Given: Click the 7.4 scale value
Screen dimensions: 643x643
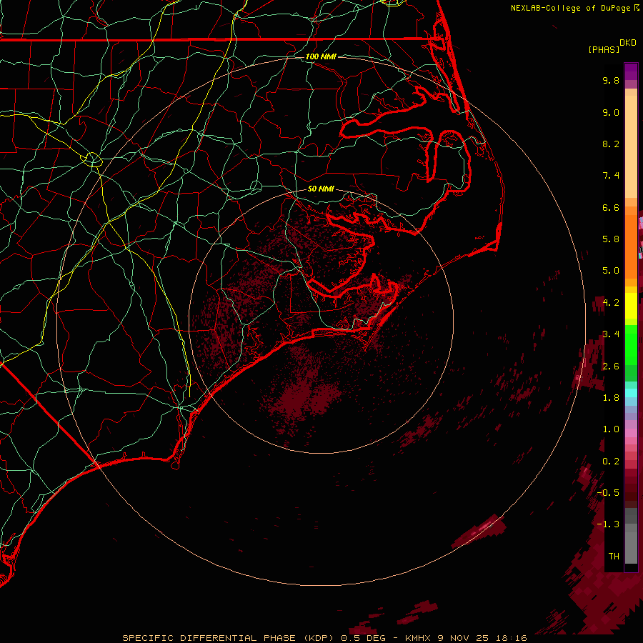Looking at the screenshot, I should [x=611, y=176].
